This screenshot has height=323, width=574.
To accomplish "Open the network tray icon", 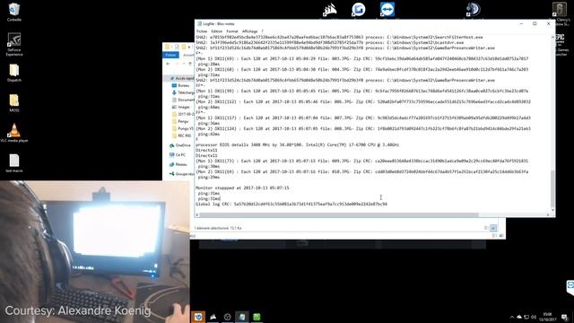I will (526, 317).
